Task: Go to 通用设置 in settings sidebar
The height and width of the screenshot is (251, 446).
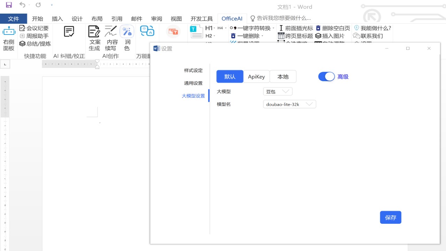Action: [x=193, y=83]
